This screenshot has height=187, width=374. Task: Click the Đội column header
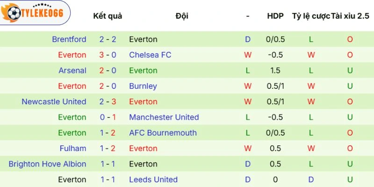click(182, 16)
